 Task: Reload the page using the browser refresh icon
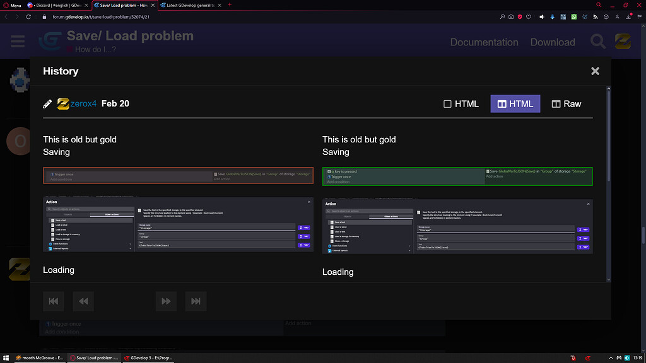[x=28, y=18]
